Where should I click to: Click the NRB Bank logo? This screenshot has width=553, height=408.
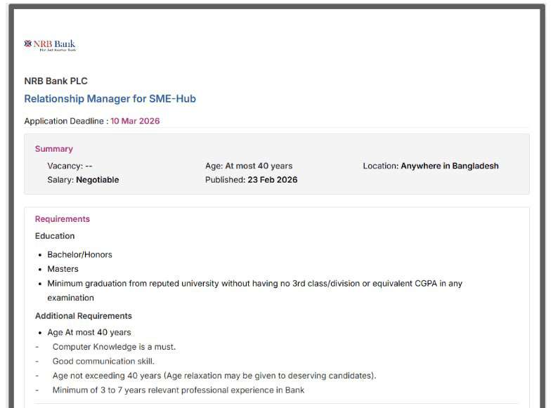click(50, 46)
